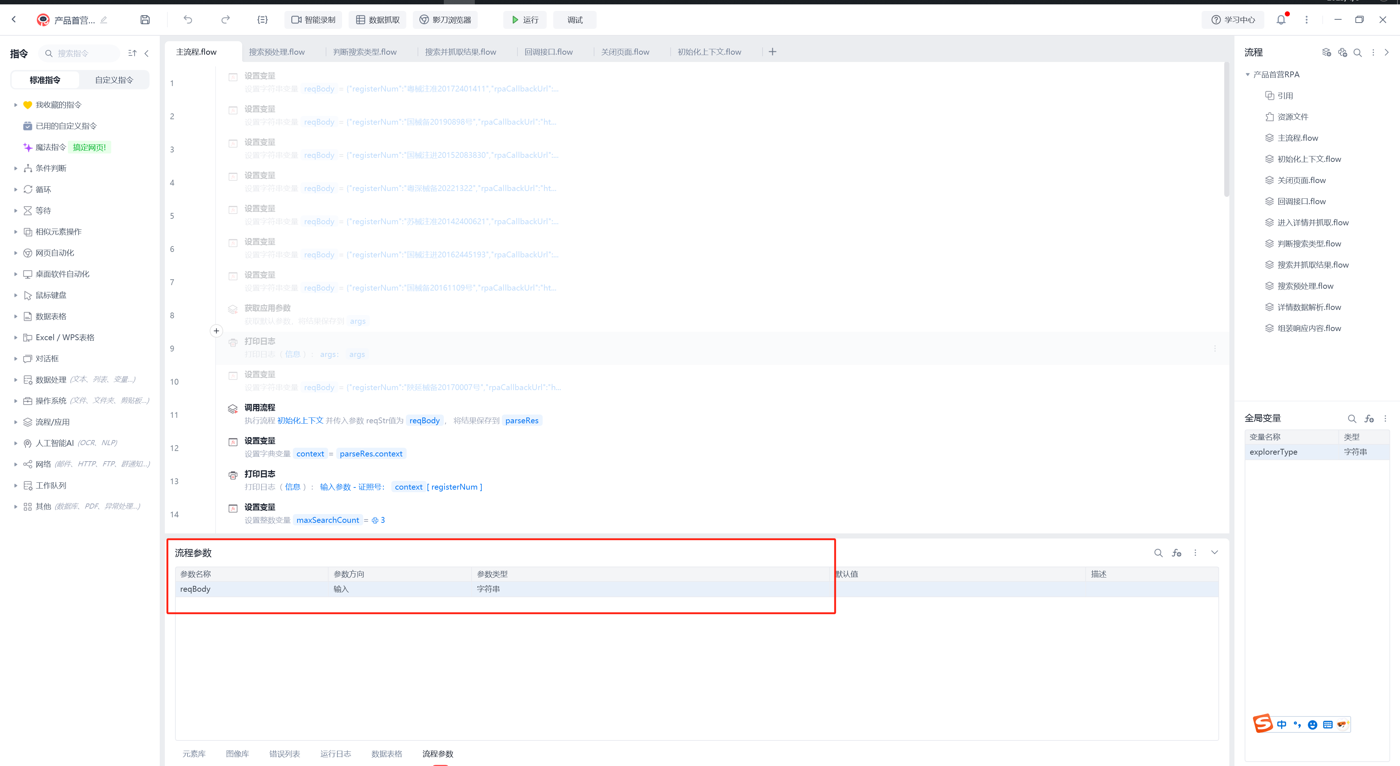Collapse the 产品首营RPA tree node

coord(1248,74)
